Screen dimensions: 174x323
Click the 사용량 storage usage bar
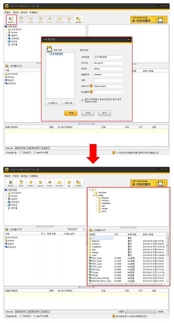pyautogui.click(x=141, y=312)
